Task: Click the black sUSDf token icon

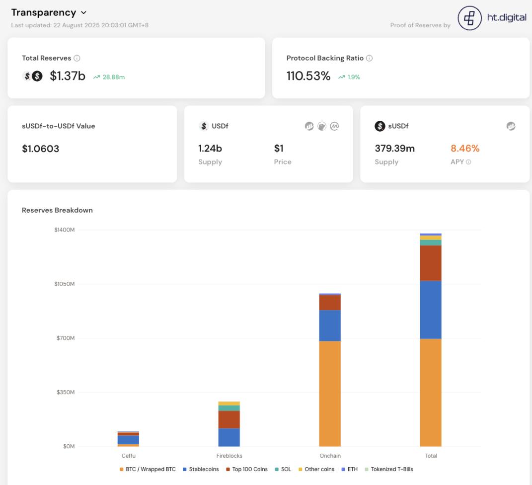Action: (380, 126)
